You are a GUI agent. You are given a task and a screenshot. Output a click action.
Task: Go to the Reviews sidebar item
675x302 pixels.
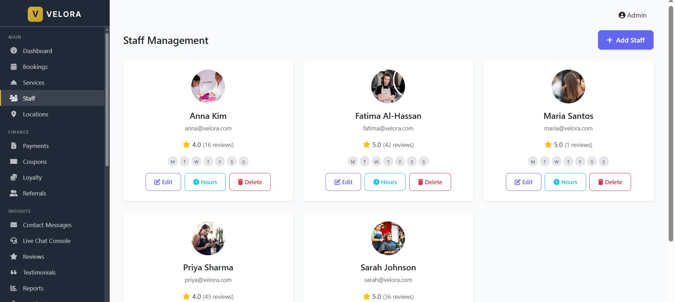[33, 256]
